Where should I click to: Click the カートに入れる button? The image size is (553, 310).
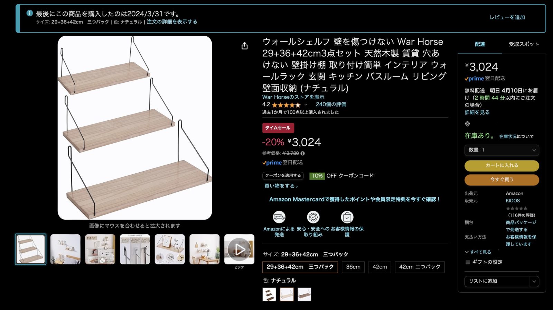coord(502,166)
